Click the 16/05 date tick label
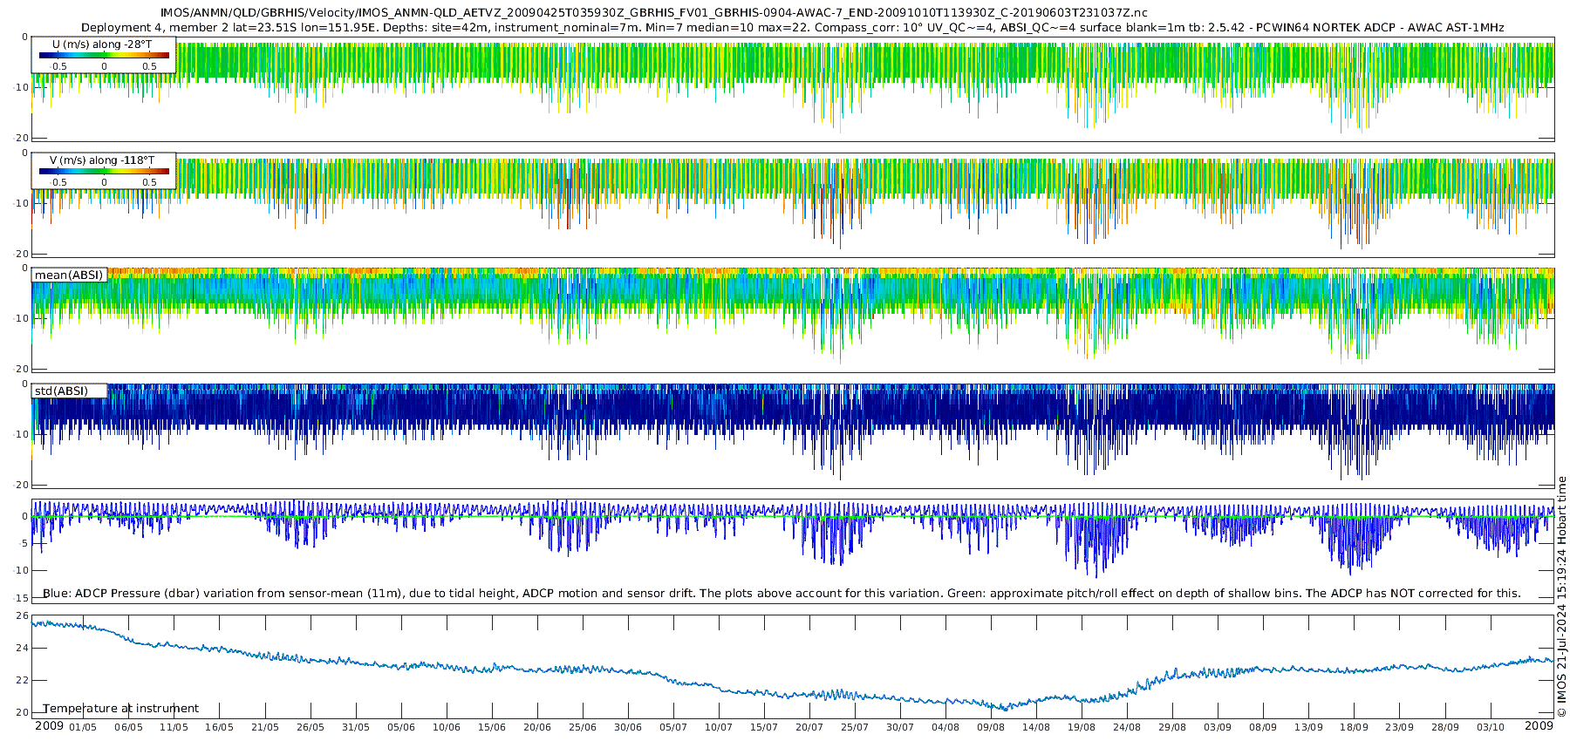Screen dimensions: 1570x741 pos(219,727)
